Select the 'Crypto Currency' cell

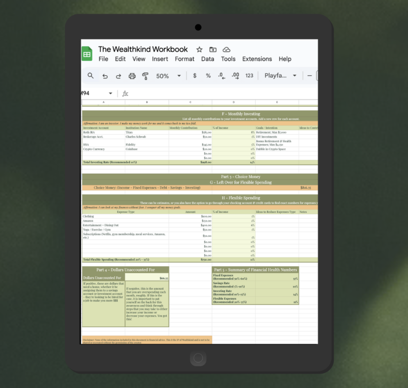[x=104, y=149]
